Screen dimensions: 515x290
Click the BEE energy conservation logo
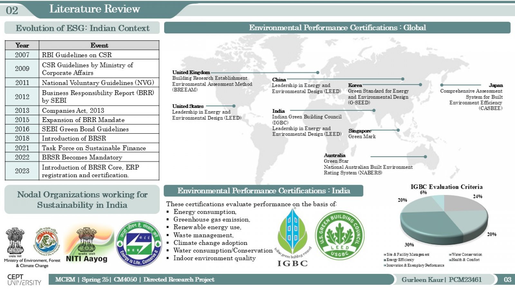(139, 244)
